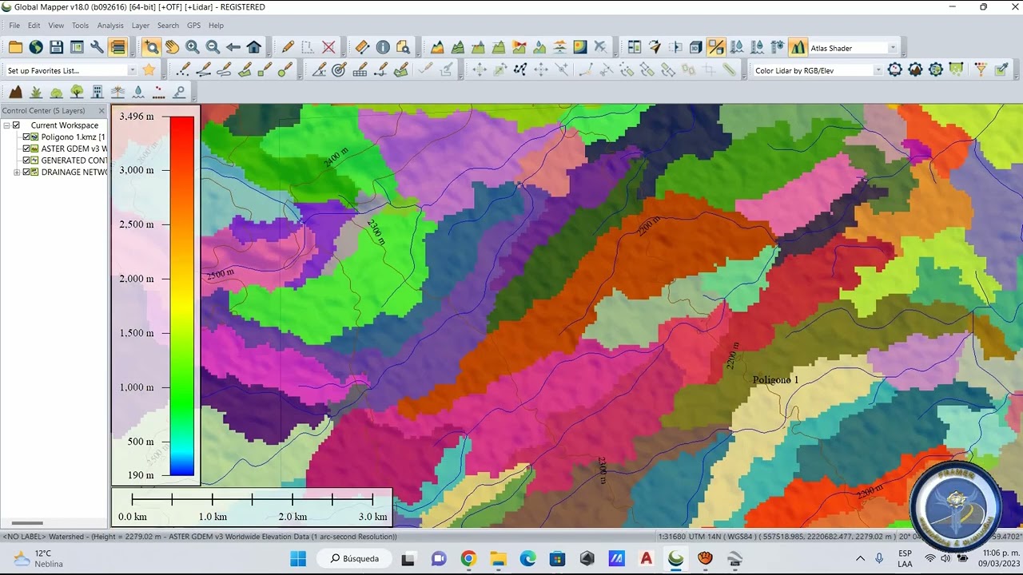Screen dimensions: 1023x575
Task: Open the 3D view cube icon
Action: tap(695, 48)
